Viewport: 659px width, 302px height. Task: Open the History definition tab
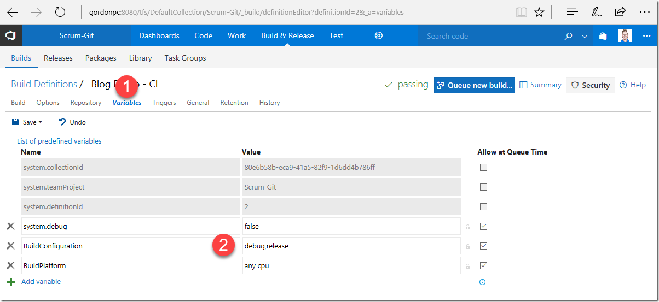(269, 103)
